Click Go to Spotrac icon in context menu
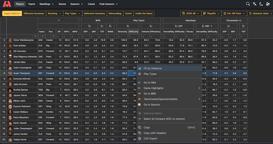The image size is (273, 144). pyautogui.click(x=140, y=105)
